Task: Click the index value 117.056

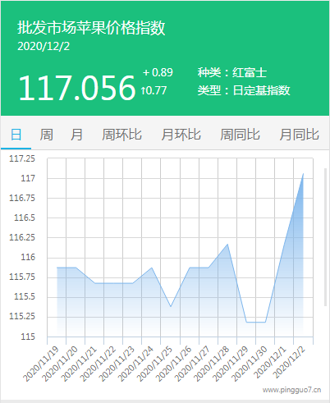Action: point(77,88)
